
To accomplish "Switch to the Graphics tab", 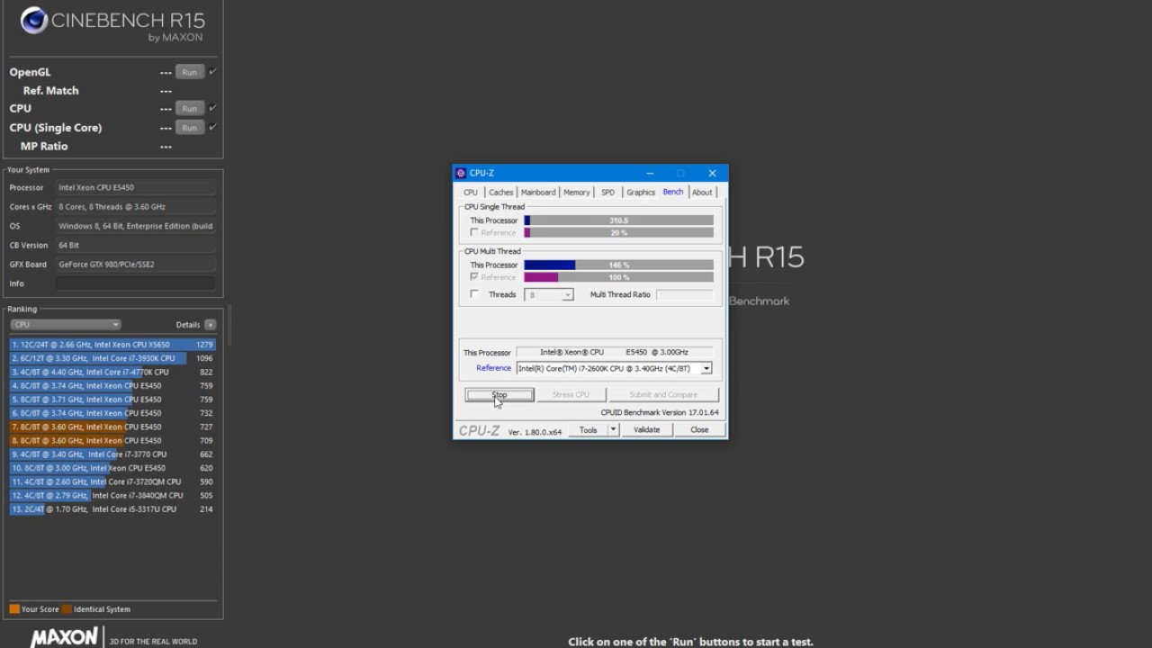I will 641,192.
